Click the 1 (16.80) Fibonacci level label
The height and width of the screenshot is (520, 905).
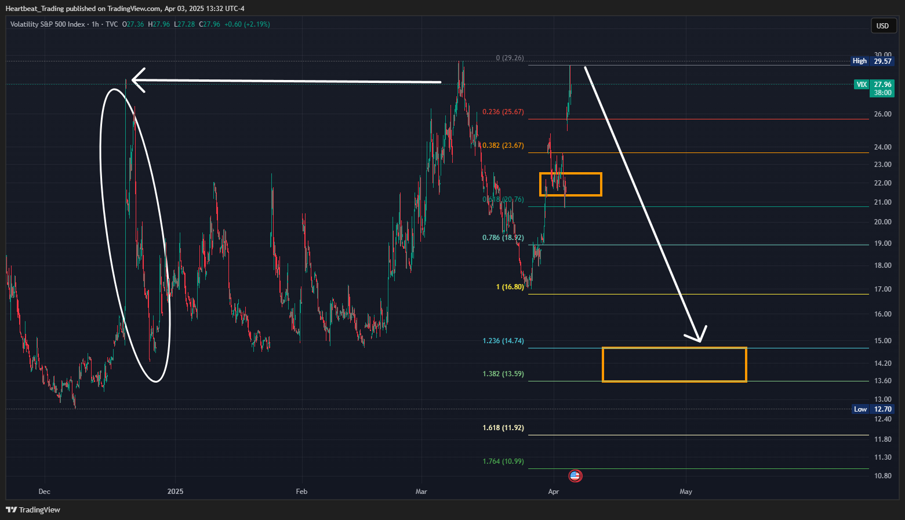tap(510, 287)
